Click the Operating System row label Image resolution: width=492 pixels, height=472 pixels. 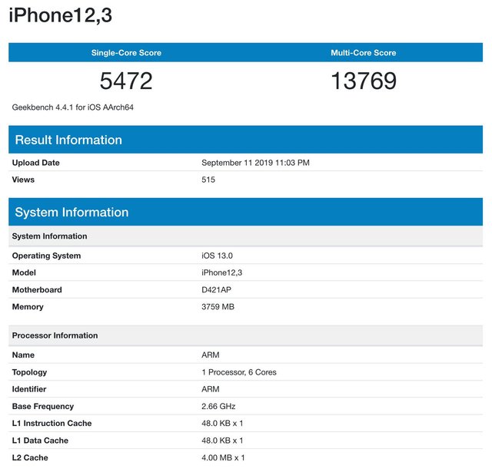[x=46, y=256]
